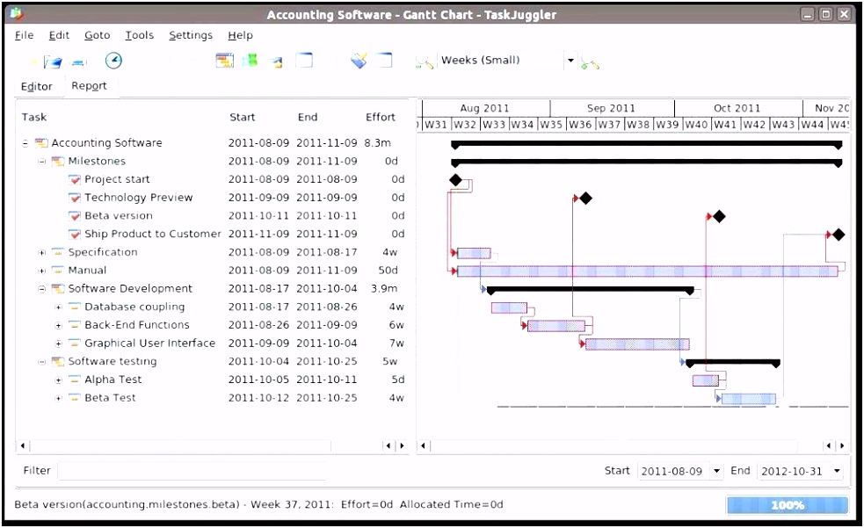Click the Milestones task group icon

coord(58,162)
